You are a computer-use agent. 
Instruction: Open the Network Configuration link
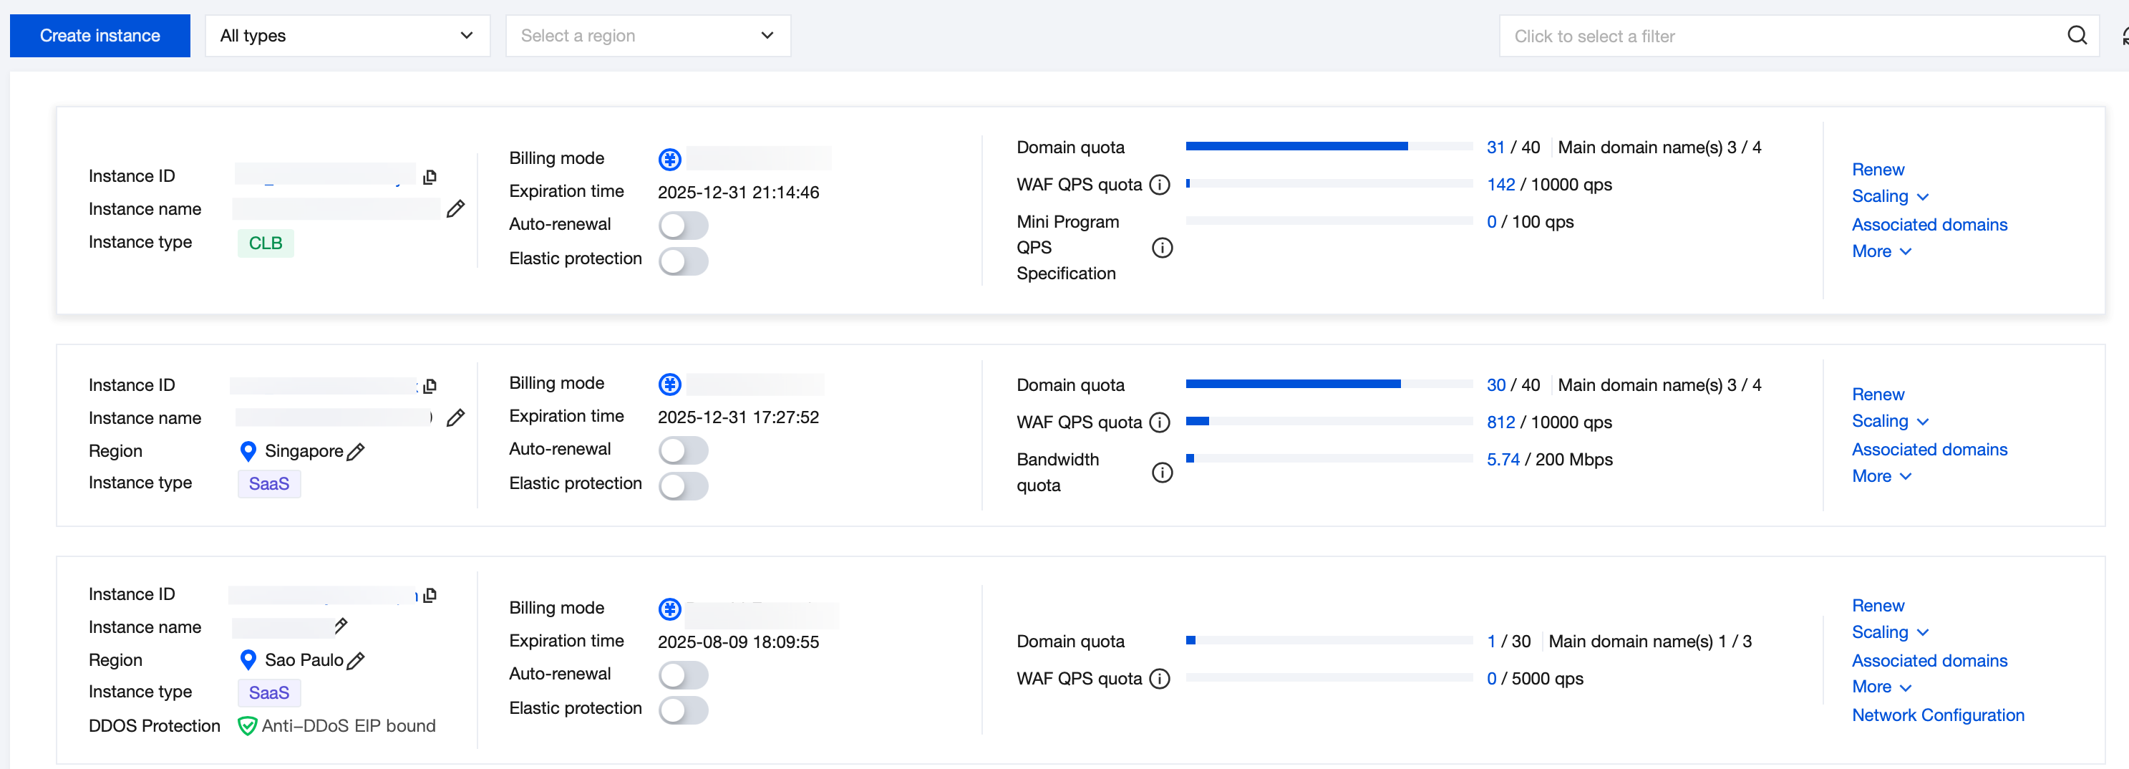(x=1937, y=715)
